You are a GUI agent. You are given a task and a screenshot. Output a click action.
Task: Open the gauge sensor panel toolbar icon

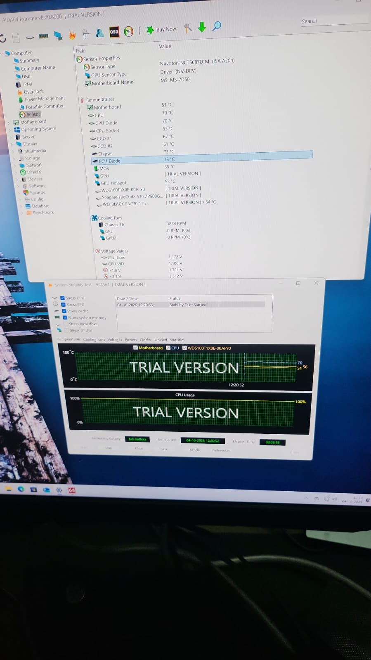[x=129, y=31]
